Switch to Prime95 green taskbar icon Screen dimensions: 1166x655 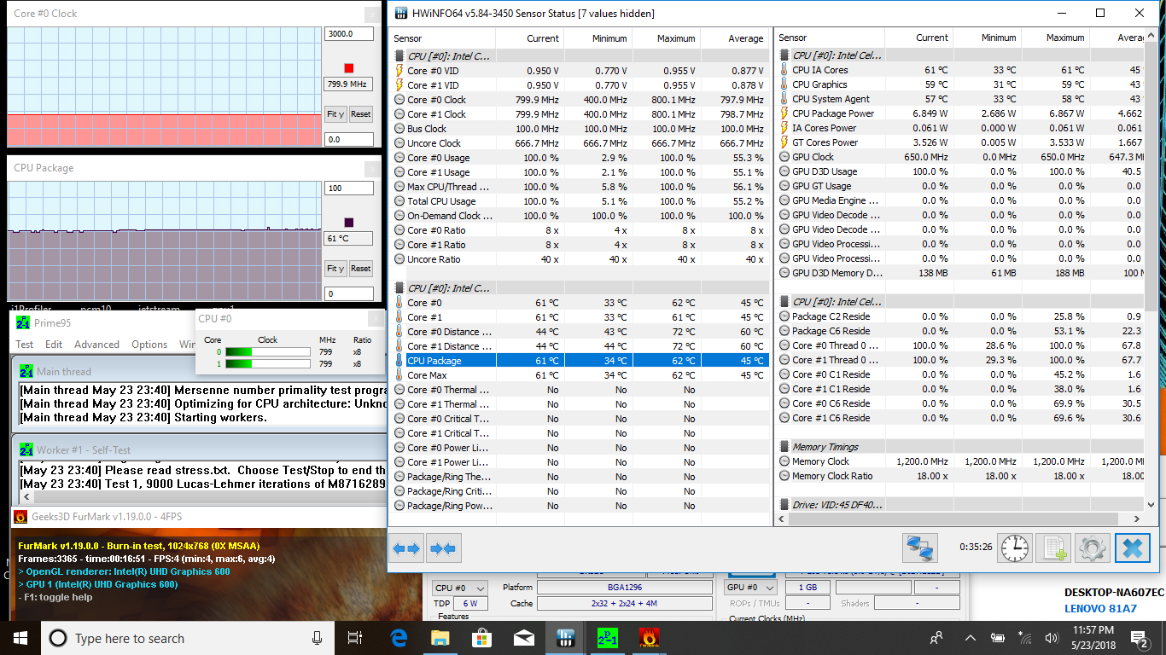pos(607,638)
